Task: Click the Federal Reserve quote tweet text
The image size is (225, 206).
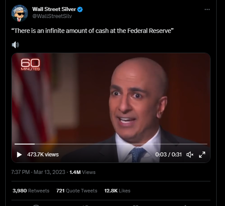Action: point(92,31)
